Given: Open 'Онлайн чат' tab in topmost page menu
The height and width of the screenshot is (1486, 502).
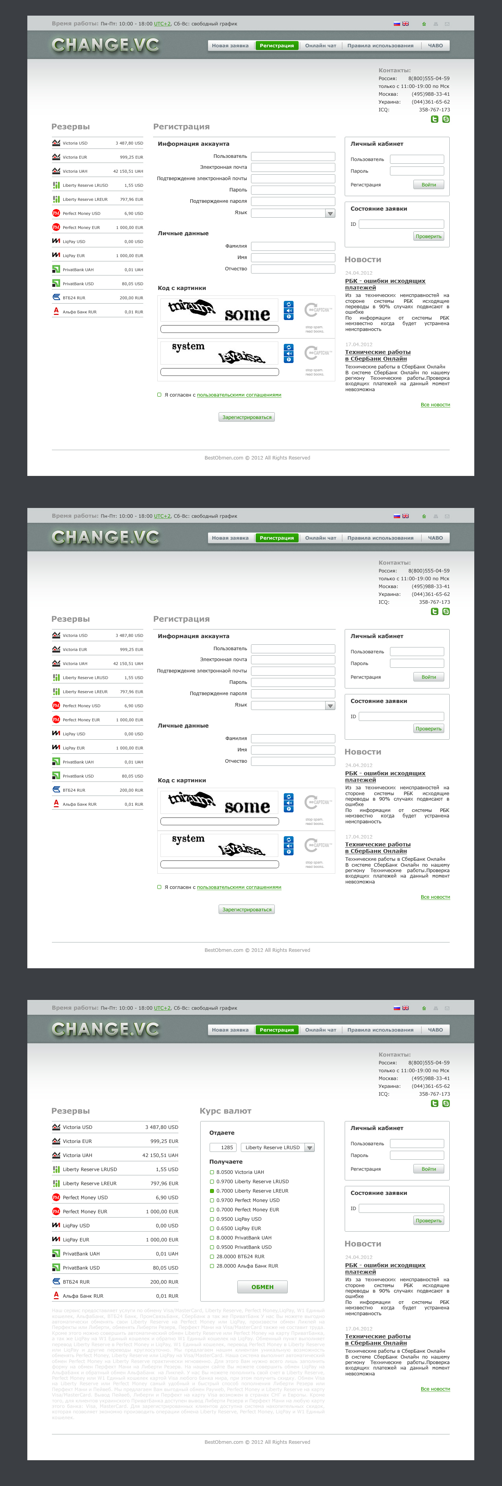Looking at the screenshot, I should pos(320,46).
